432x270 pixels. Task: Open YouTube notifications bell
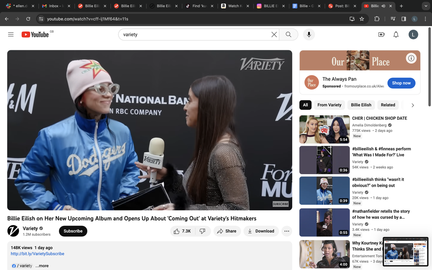pos(396,35)
